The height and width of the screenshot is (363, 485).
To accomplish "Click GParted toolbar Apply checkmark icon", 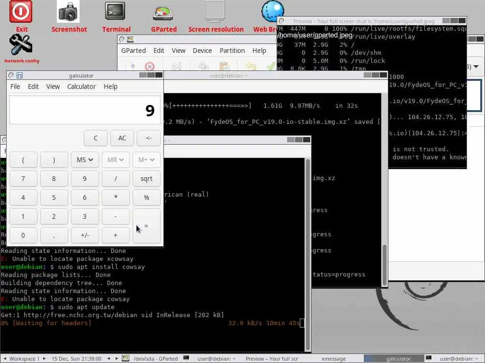I will (271, 66).
